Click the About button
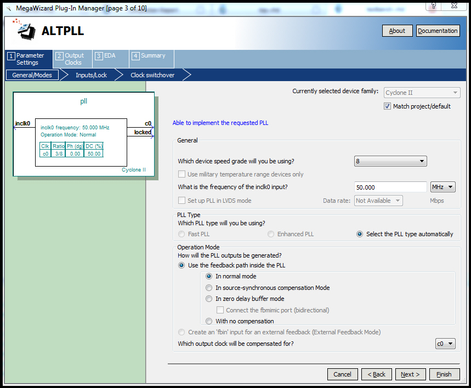This screenshot has width=471, height=388. coord(397,31)
